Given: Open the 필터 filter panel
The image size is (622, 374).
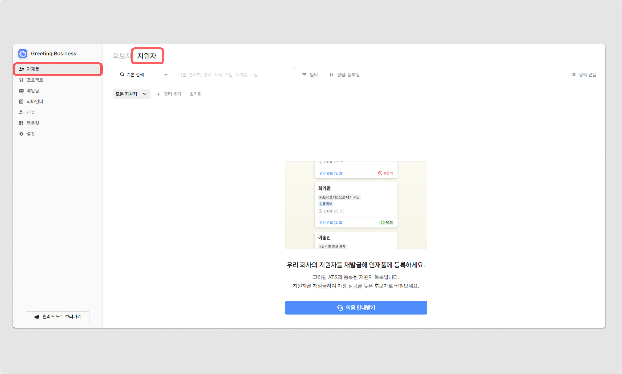Looking at the screenshot, I should [310, 75].
